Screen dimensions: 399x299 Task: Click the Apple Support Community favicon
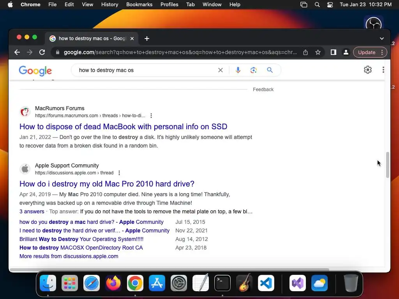(25, 169)
